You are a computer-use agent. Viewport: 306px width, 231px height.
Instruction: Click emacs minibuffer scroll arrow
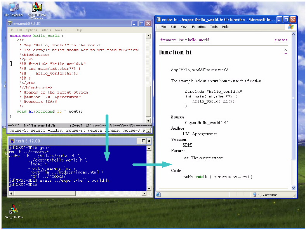click(x=149, y=130)
